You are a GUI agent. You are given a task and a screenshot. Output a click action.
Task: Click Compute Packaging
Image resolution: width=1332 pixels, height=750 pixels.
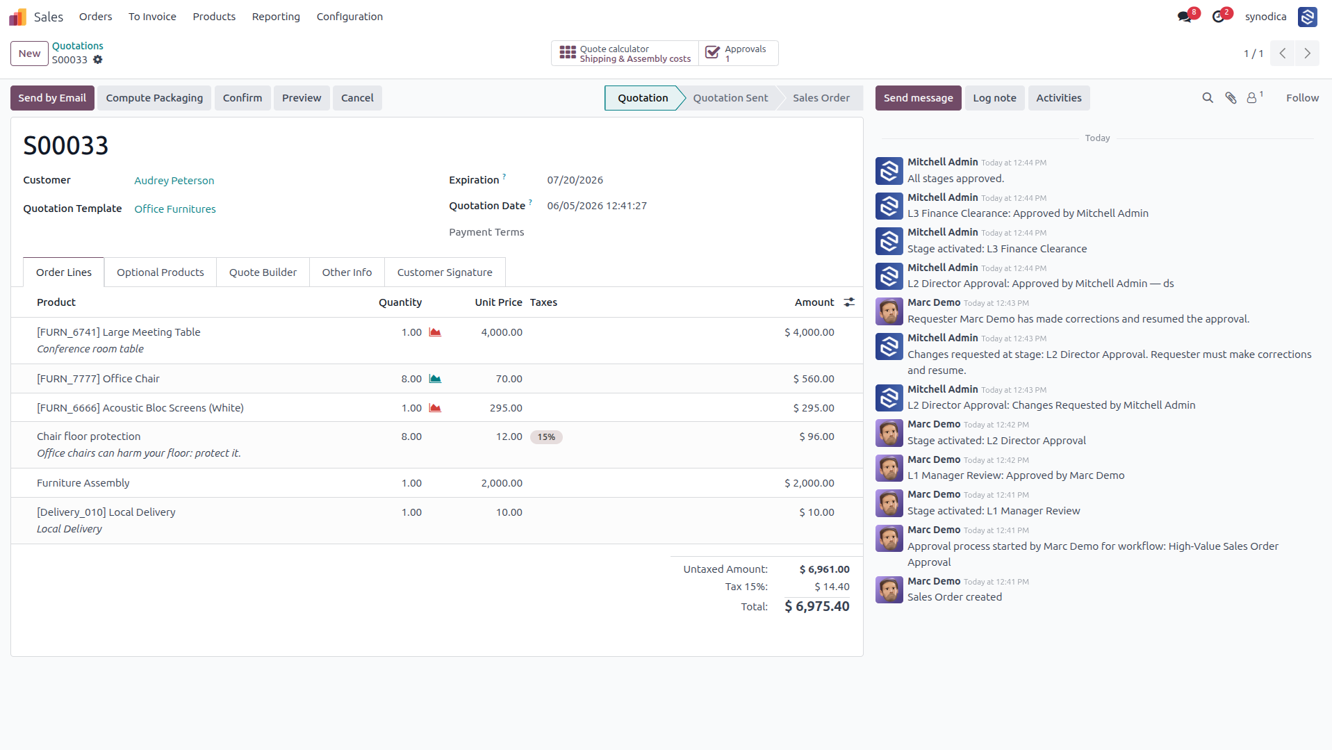tap(154, 98)
